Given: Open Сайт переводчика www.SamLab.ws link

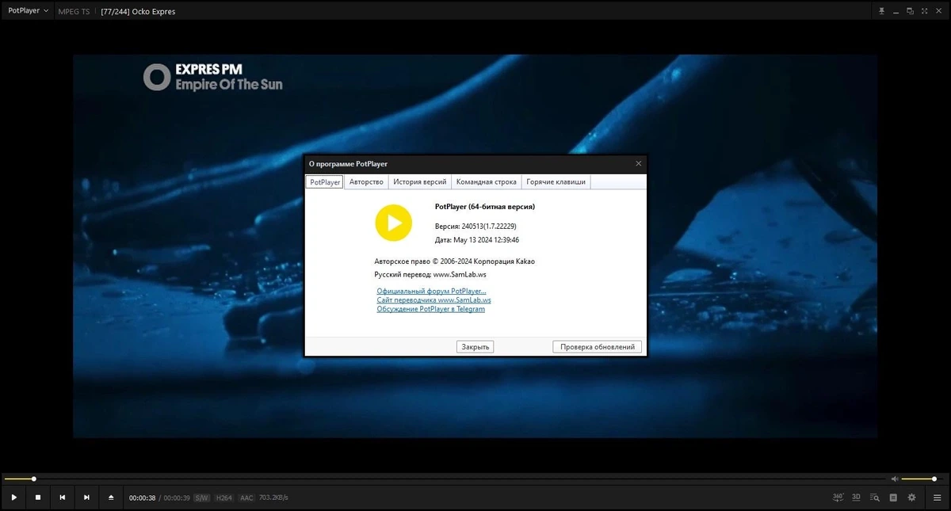Looking at the screenshot, I should 434,300.
